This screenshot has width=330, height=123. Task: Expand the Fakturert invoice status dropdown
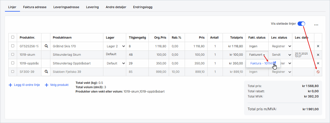257,55
